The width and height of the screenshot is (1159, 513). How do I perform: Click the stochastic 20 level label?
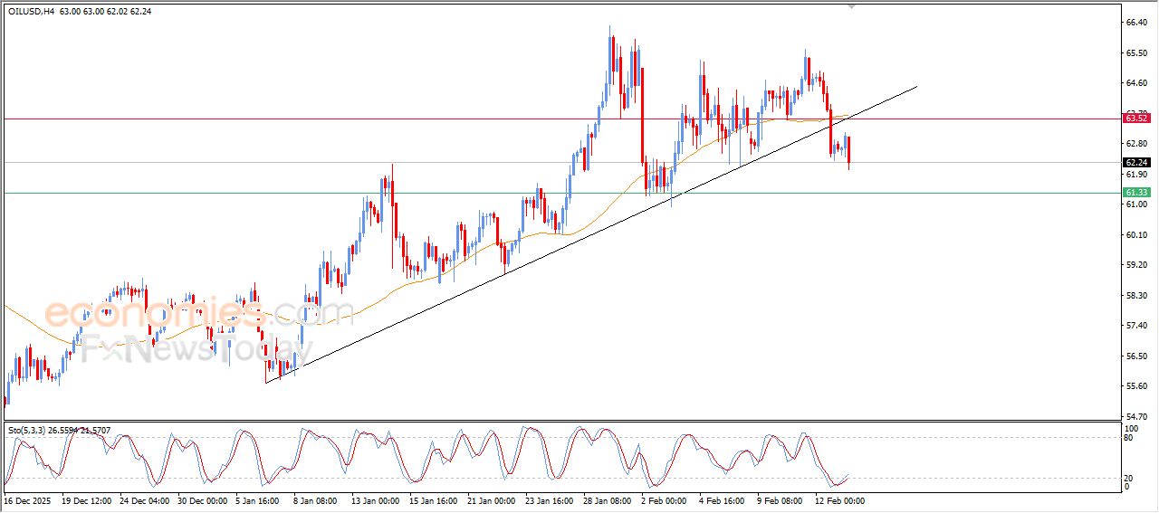(x=1128, y=478)
